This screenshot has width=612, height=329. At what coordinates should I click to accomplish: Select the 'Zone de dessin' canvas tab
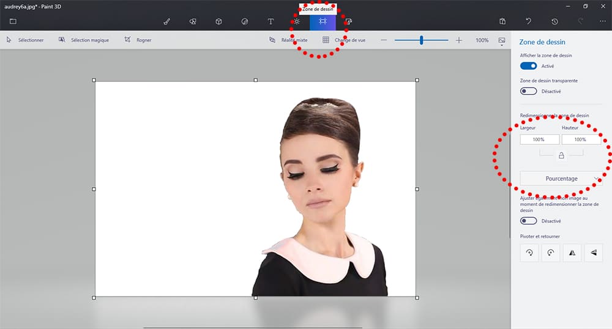323,21
